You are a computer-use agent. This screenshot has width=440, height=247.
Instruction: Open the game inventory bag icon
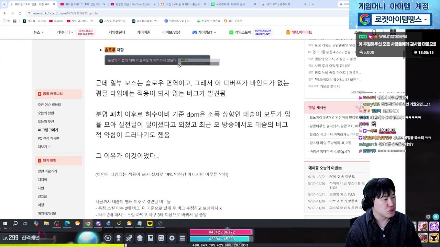[x=140, y=238]
